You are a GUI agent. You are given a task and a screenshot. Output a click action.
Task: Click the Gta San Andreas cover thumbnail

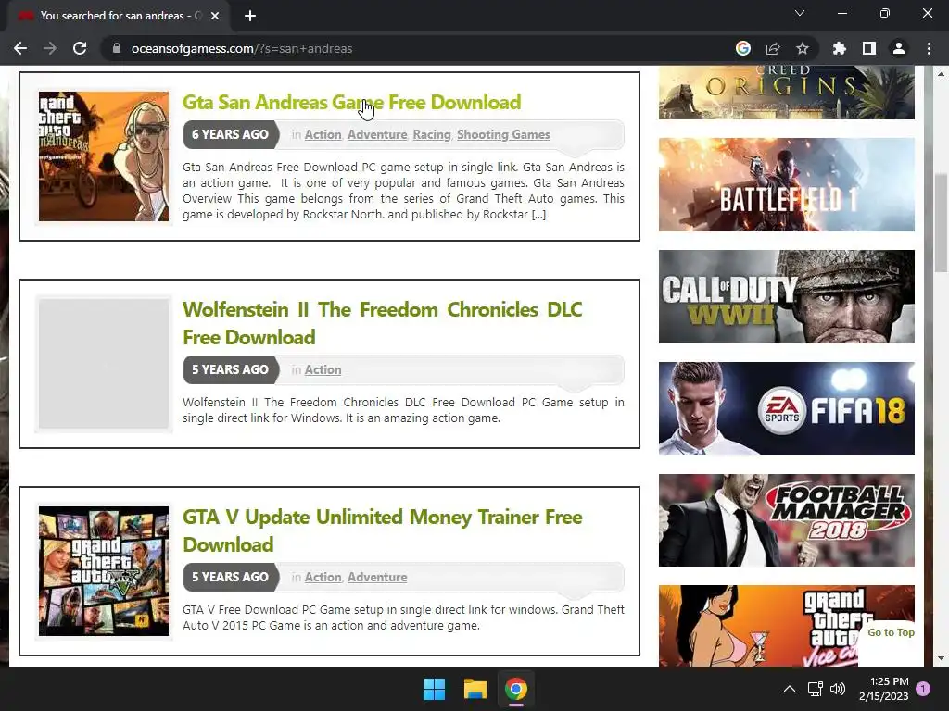[104, 156]
